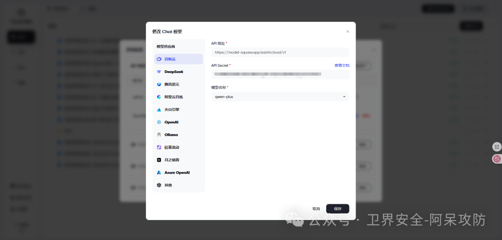
Task: Click the grid widget icon at right edge
Action: 497,147
